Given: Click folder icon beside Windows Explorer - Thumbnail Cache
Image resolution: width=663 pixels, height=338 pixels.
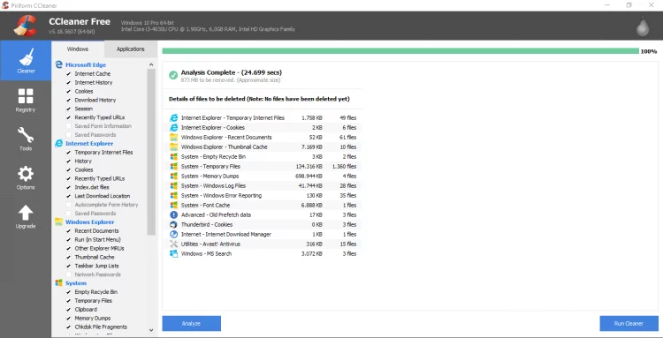Looking at the screenshot, I should (173, 146).
